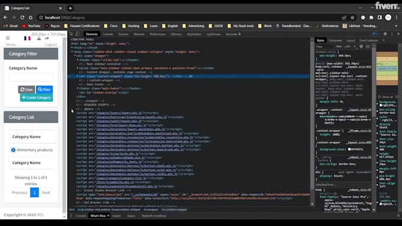Close the What's New drawer tab
The width and height of the screenshot is (402, 226).
pyautogui.click(x=108, y=216)
